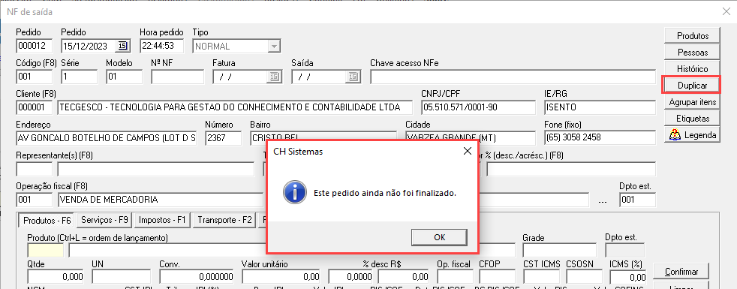Click the blue information icon in dialog
The width and height of the screenshot is (737, 289).
coord(293,193)
